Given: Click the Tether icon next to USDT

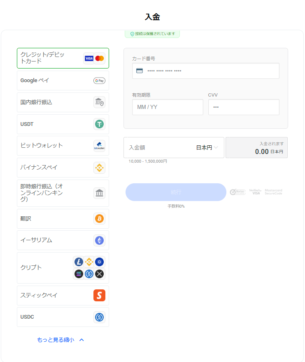Looking at the screenshot, I should pyautogui.click(x=99, y=124).
